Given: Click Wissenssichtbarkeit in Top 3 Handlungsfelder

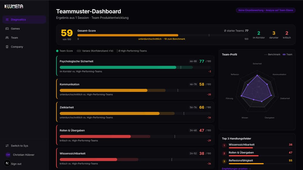Looking at the screenshot, I should [x=241, y=145].
